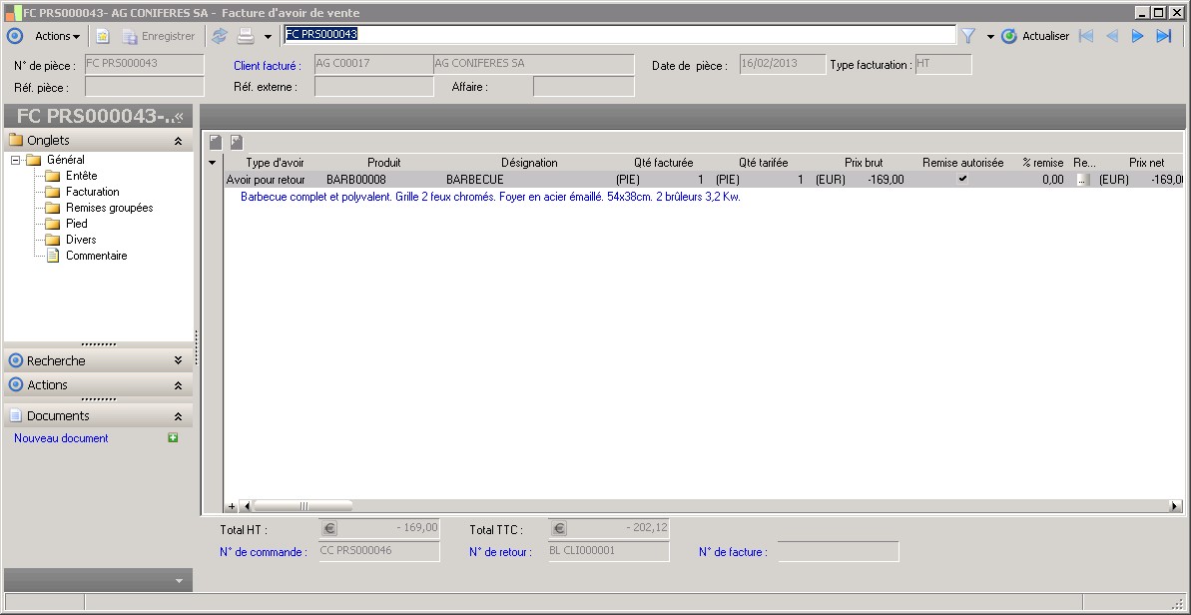1191x615 pixels.
Task: Open the Actions dropdown menu in toolbar
Action: tap(57, 36)
